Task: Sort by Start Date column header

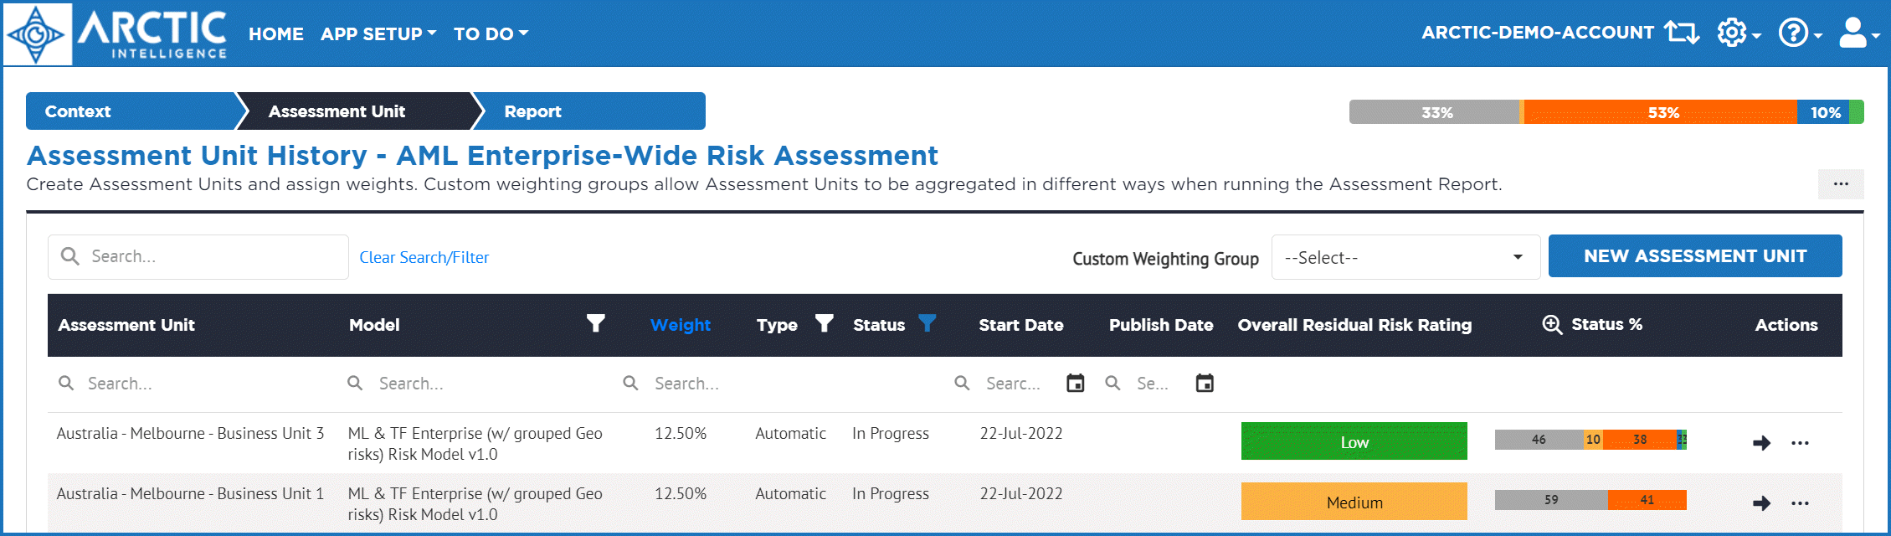Action: [1021, 325]
